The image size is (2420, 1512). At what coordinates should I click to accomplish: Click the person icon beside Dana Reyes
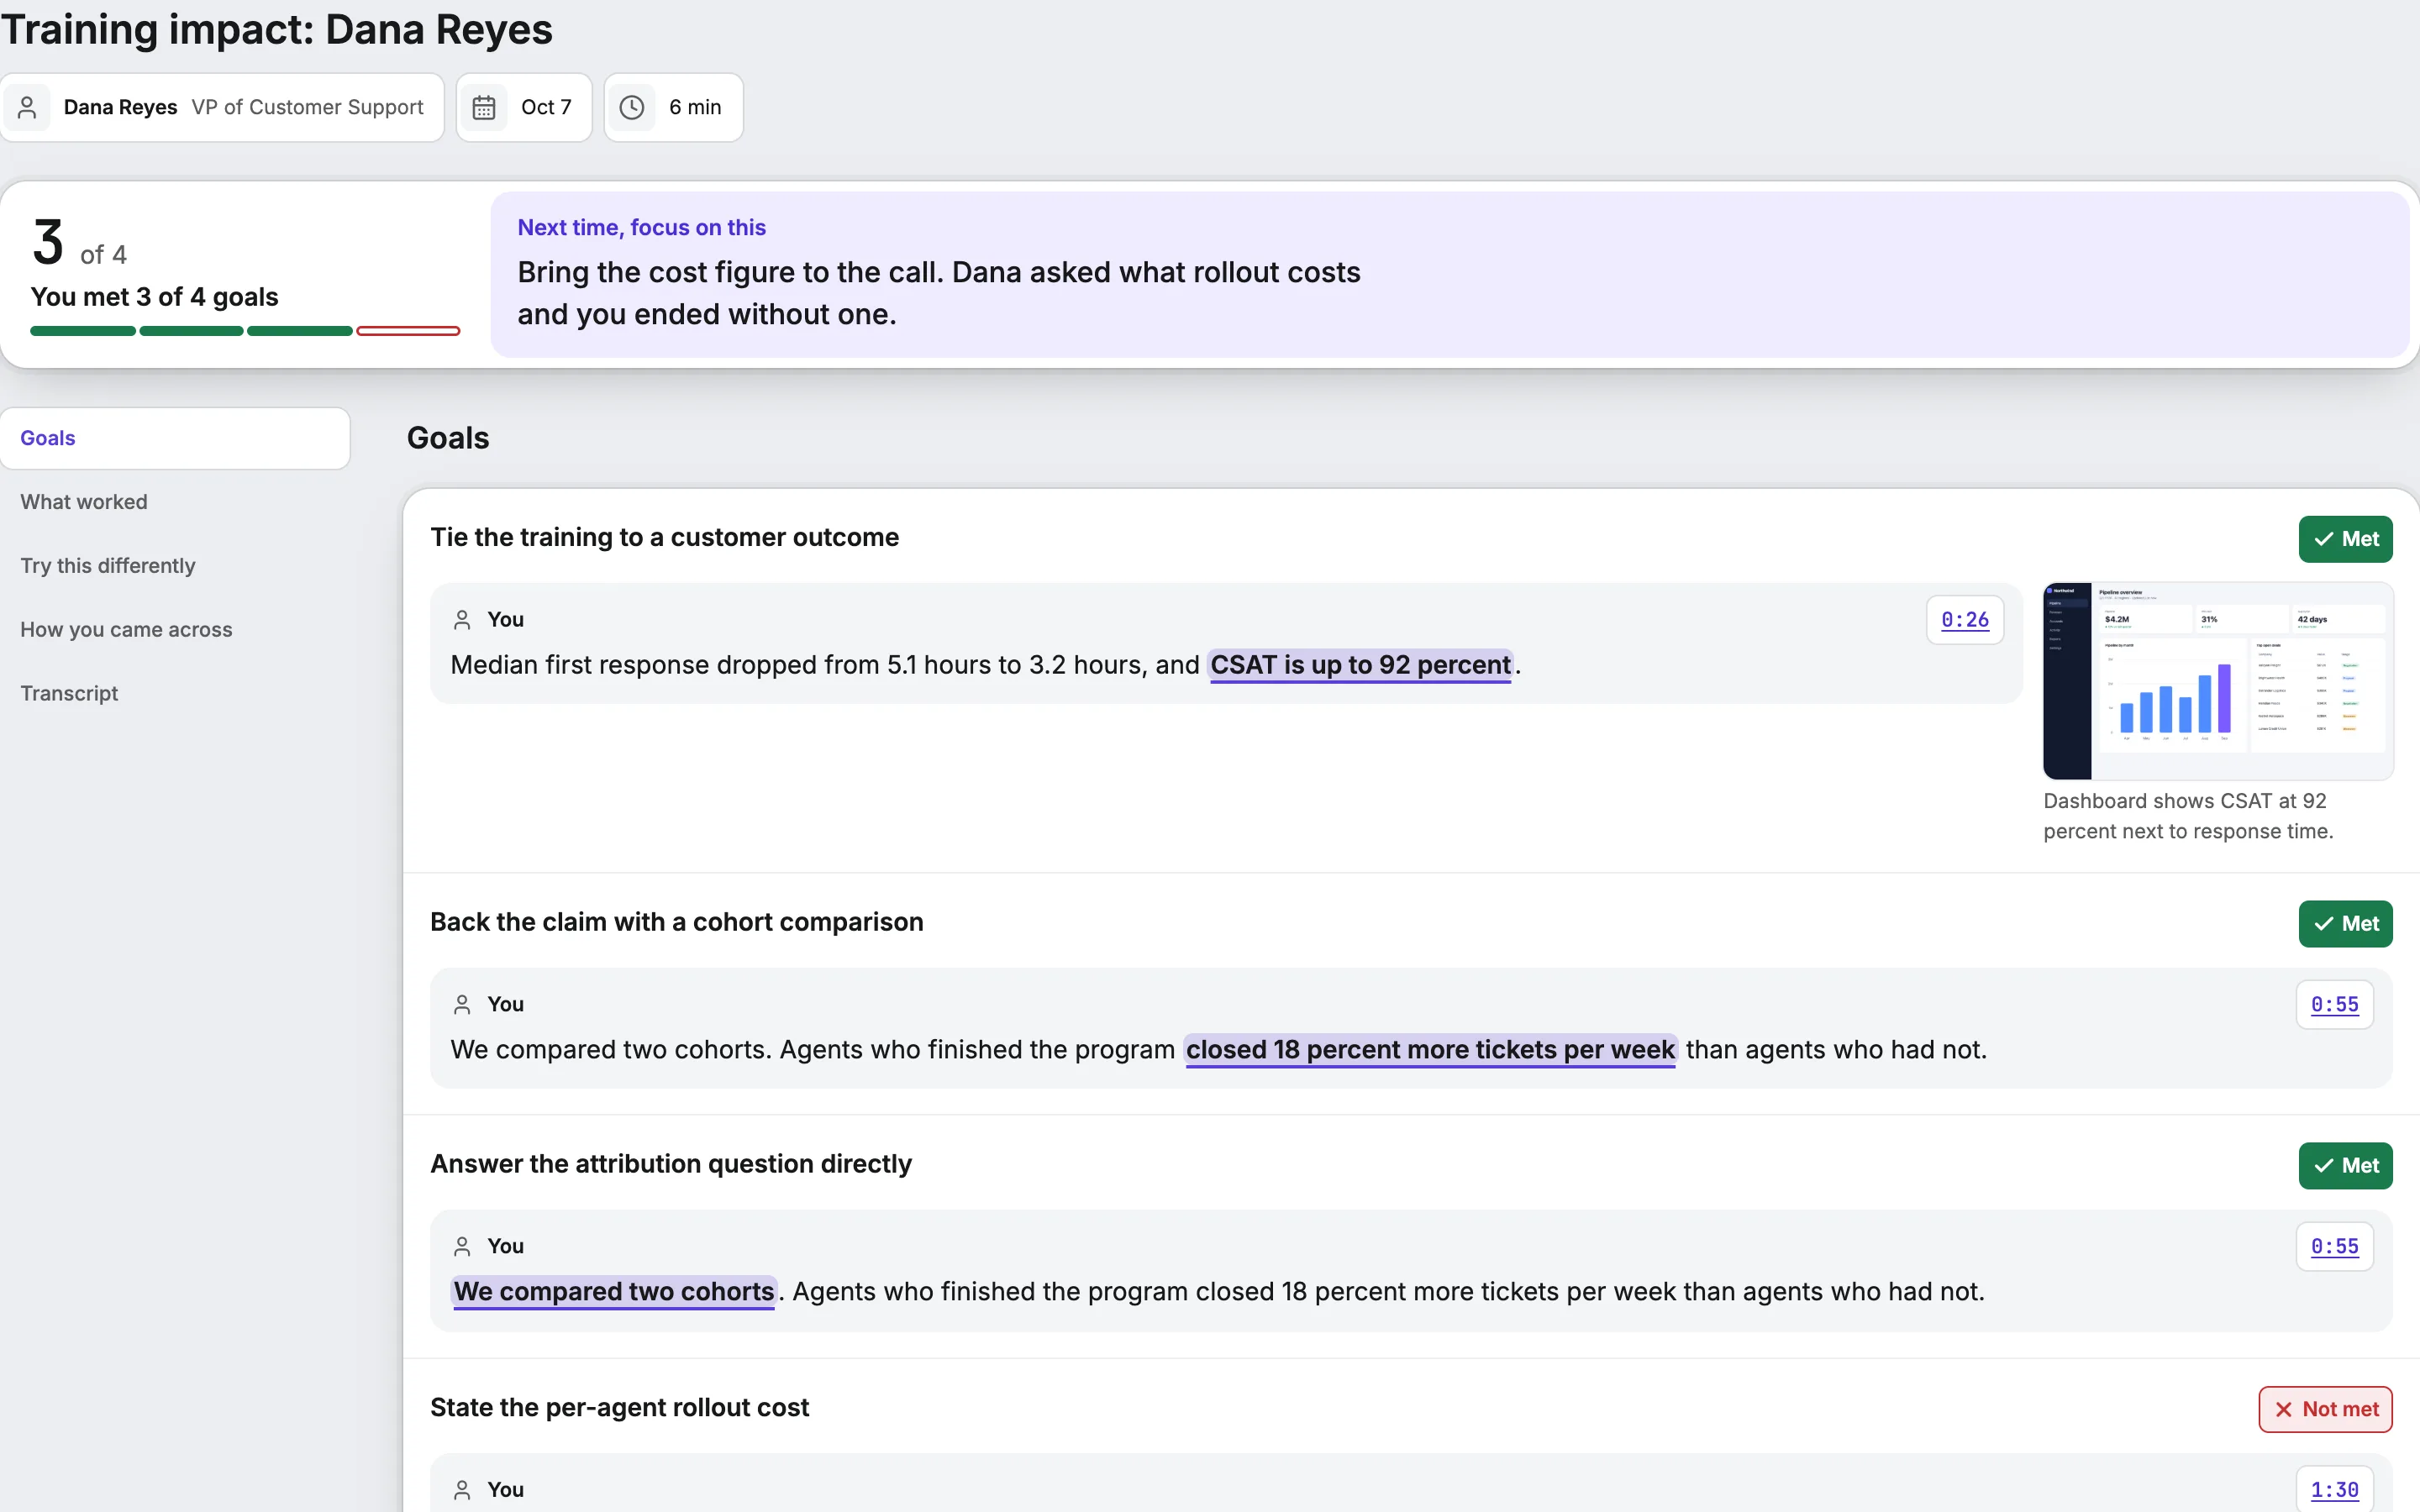pos(27,107)
